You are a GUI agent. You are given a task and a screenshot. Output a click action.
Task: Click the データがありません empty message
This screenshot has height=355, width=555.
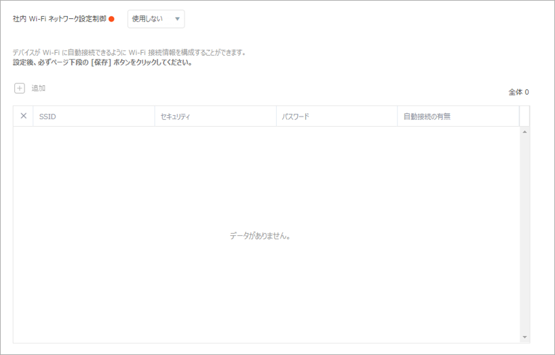pos(260,236)
